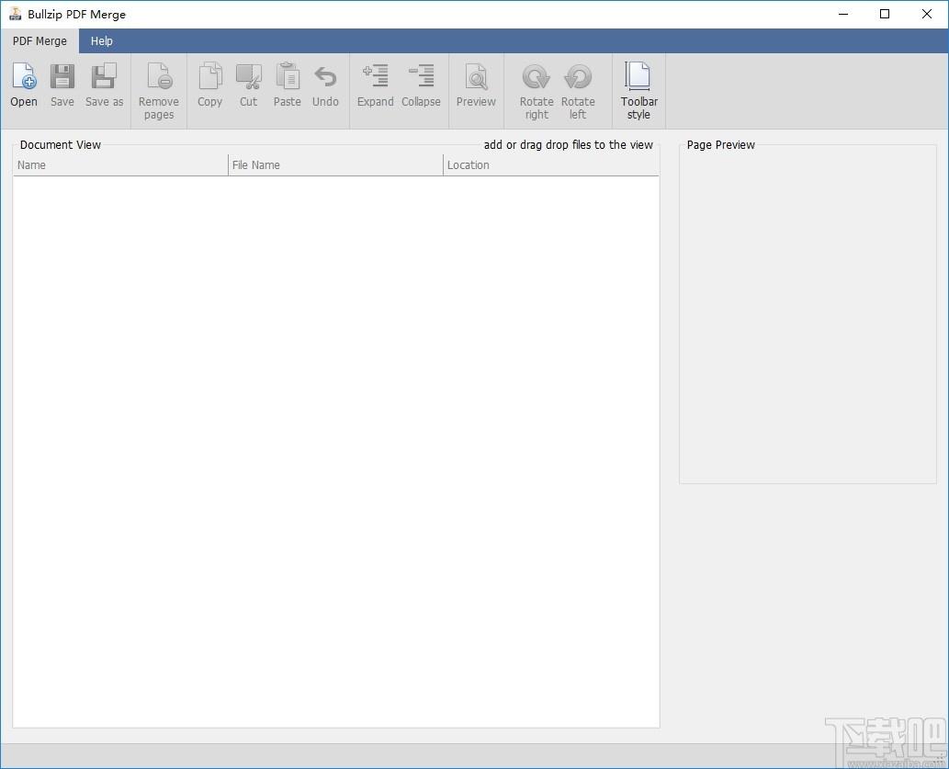Click the Expand tree icon
The width and height of the screenshot is (949, 769).
click(375, 76)
